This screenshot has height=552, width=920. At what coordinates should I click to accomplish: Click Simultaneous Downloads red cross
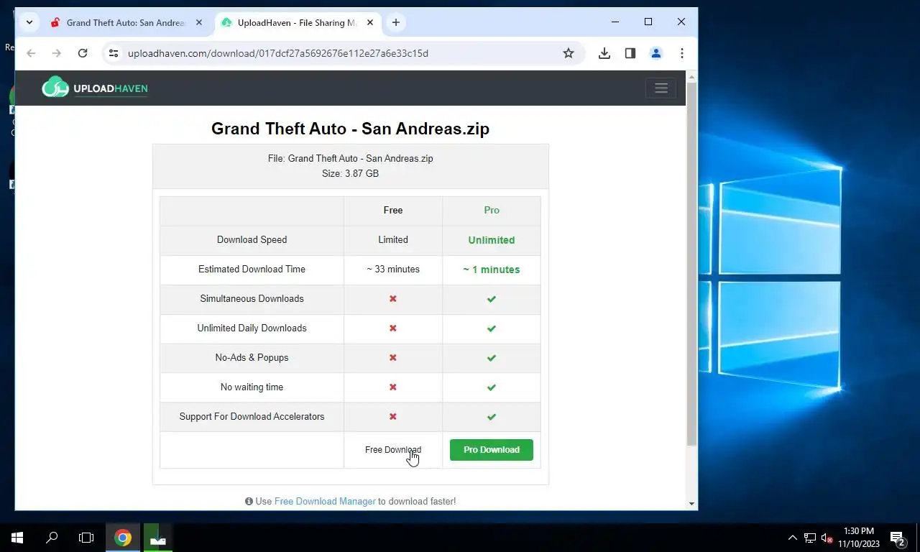pos(393,298)
